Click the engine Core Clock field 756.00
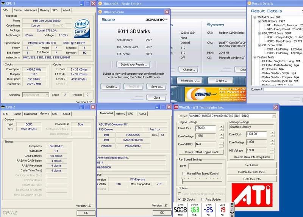303x217 pixels. click(206, 128)
